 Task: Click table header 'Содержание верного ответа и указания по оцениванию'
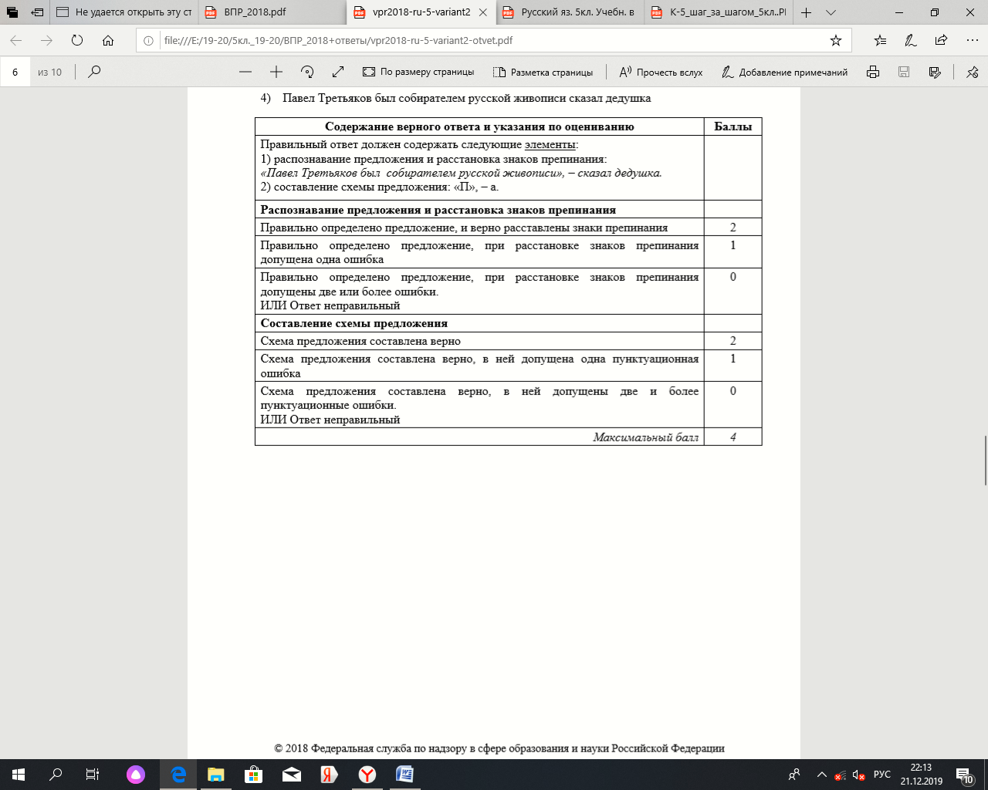point(479,127)
